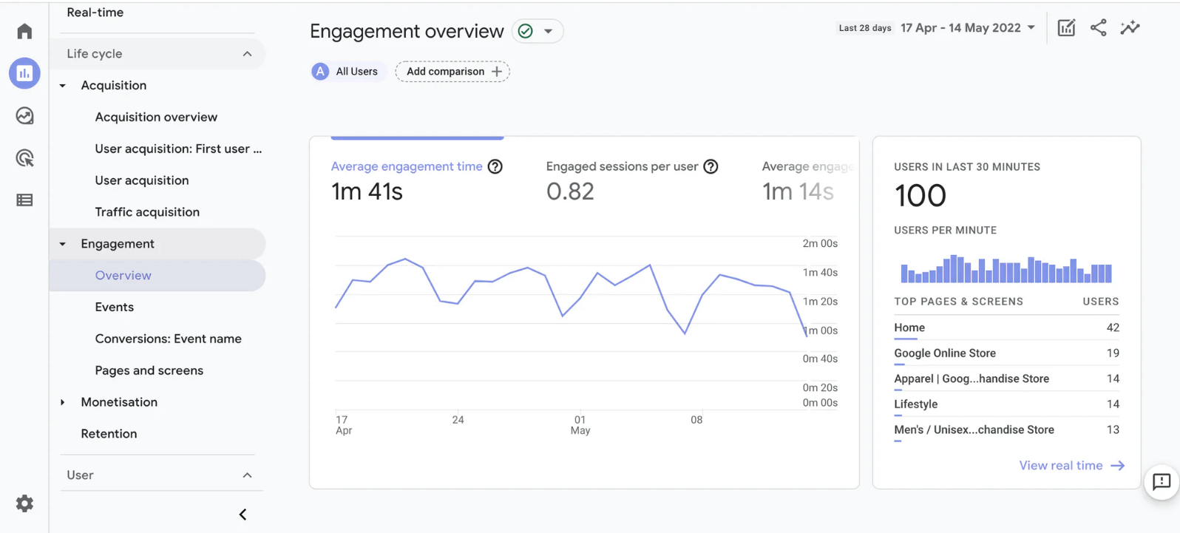Open the Retention report

click(x=109, y=434)
